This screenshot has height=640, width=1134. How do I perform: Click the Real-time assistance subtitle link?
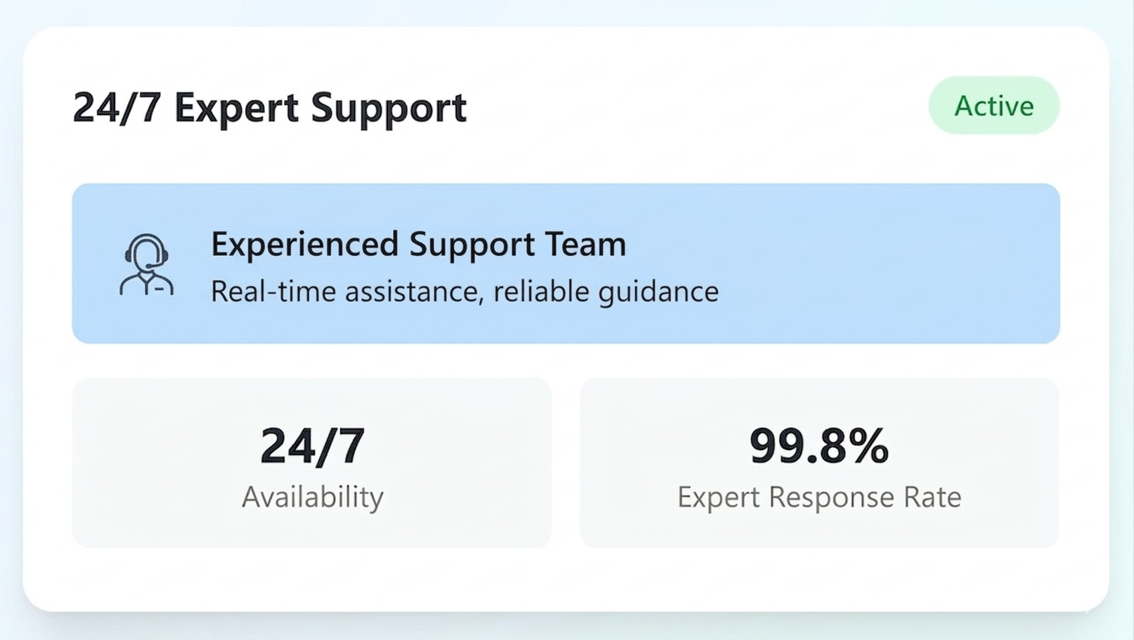[x=464, y=292]
